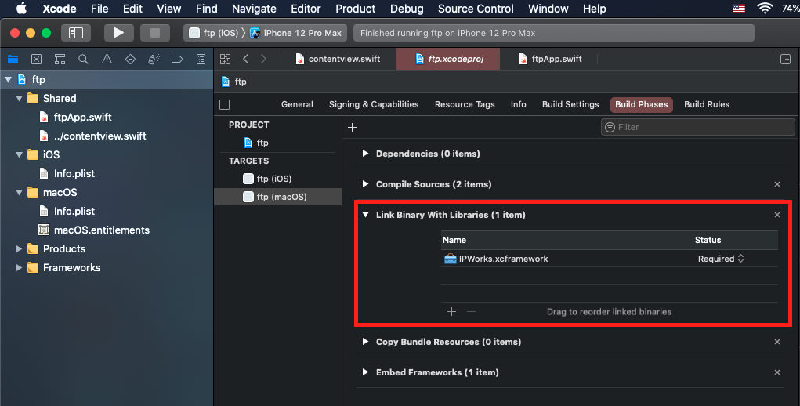
Task: Open the Issue navigator warning icon
Action: [x=107, y=59]
